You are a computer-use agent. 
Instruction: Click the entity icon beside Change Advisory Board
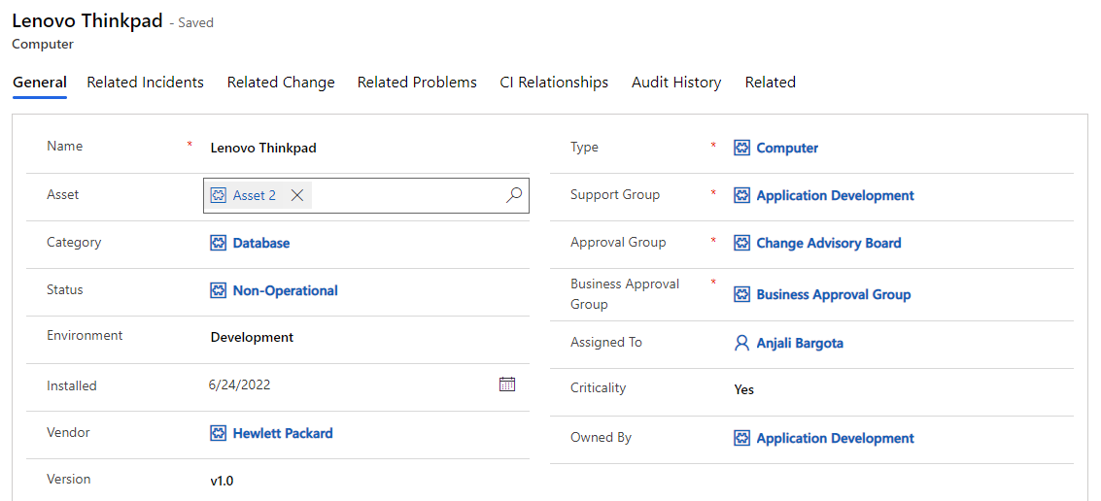(x=742, y=243)
